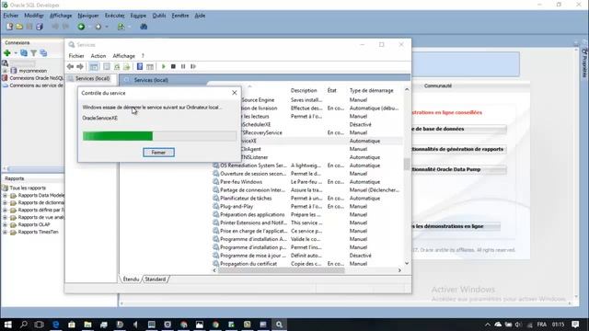Viewport: 589px width, 331px height.
Task: Click the Properties icon in Services toolbar
Action: [x=107, y=66]
